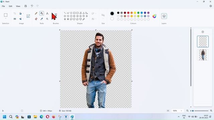The height and width of the screenshot is (120, 214).
Task: Click the zoom out magnifier
Action: pyautogui.click(x=187, y=111)
